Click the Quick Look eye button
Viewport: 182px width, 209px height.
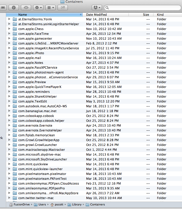[x=26, y=8]
